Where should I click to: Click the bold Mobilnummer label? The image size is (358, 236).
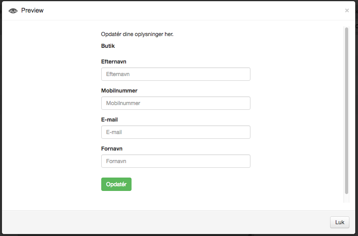[x=119, y=91]
